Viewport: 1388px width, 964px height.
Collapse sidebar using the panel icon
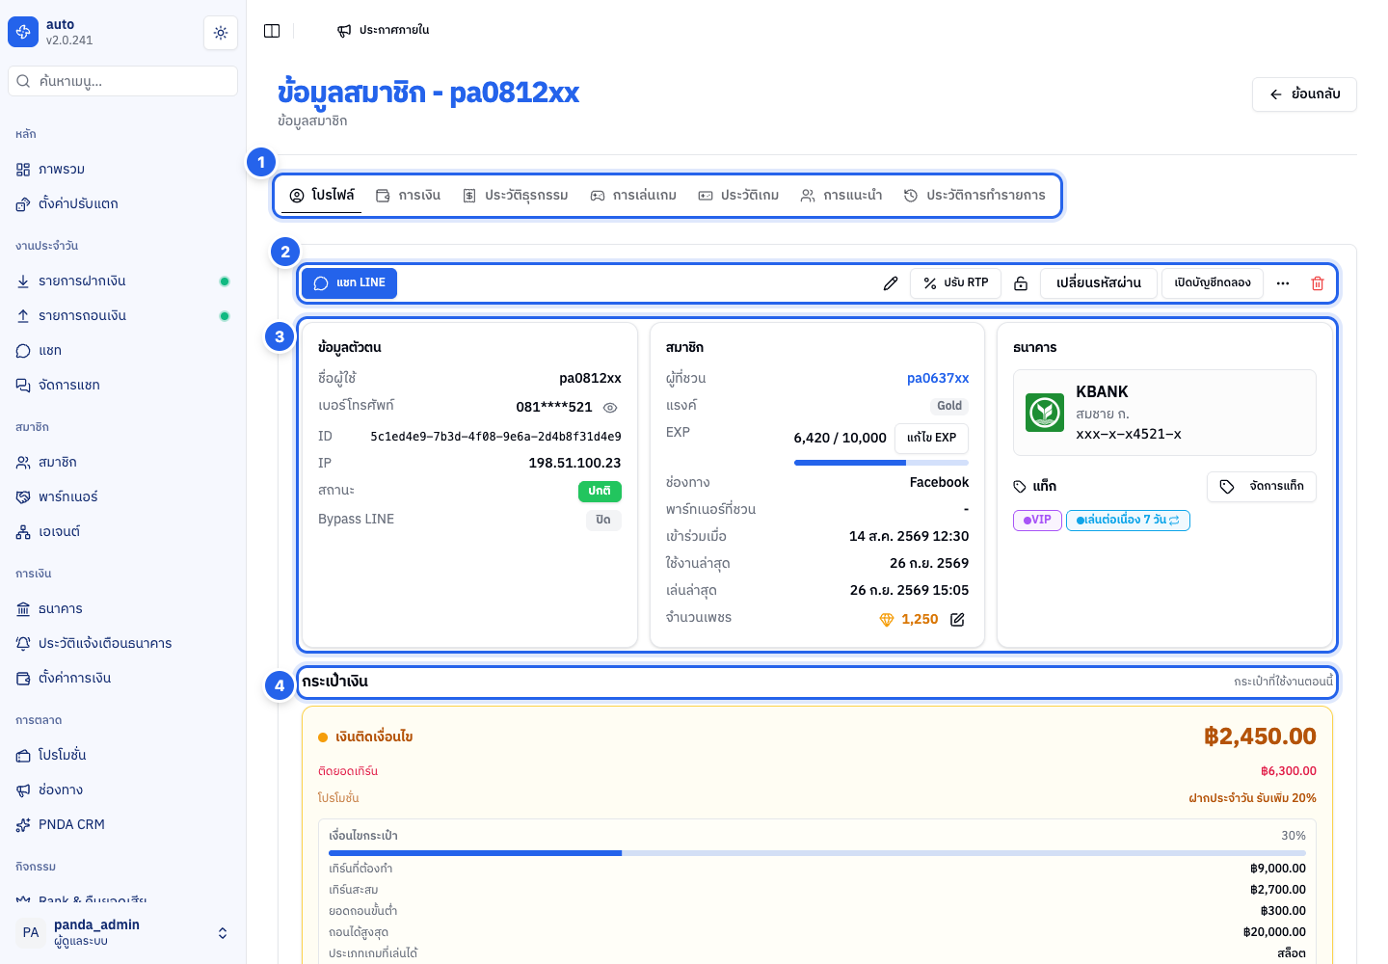[x=272, y=31]
